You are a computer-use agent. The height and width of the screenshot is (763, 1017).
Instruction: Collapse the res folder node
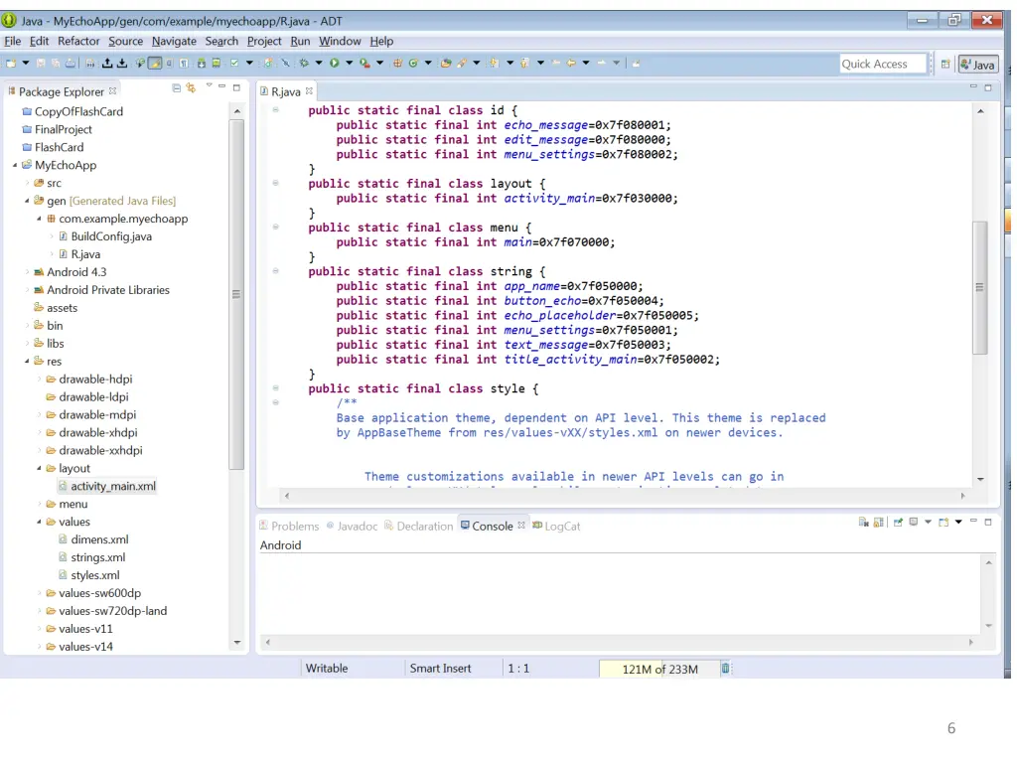(x=27, y=362)
